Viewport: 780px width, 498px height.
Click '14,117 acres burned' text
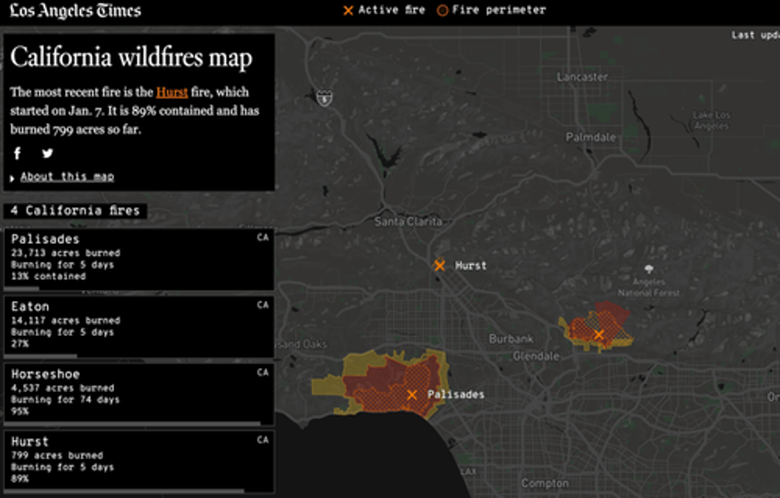click(65, 320)
